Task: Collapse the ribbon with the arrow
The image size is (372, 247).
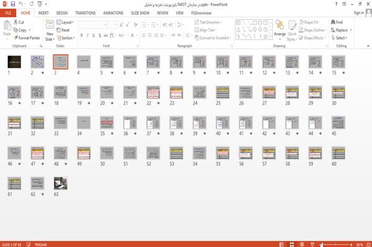Action: pos(368,46)
